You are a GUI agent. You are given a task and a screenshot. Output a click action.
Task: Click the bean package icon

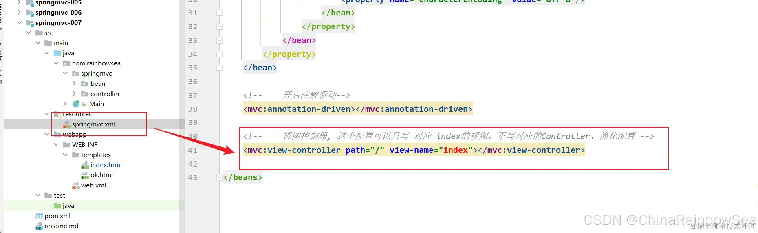85,83
